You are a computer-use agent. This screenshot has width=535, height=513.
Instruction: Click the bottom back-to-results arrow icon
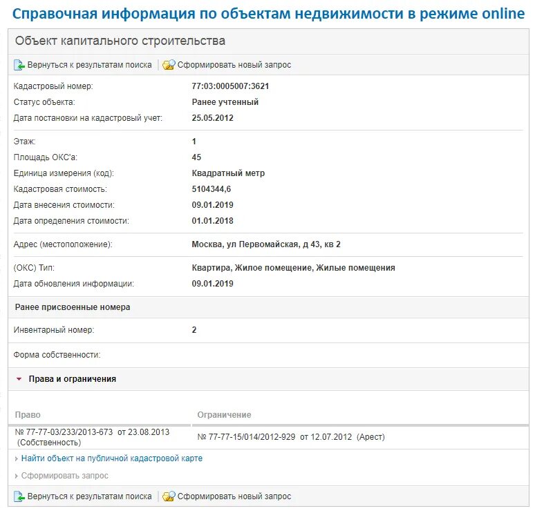(x=19, y=496)
